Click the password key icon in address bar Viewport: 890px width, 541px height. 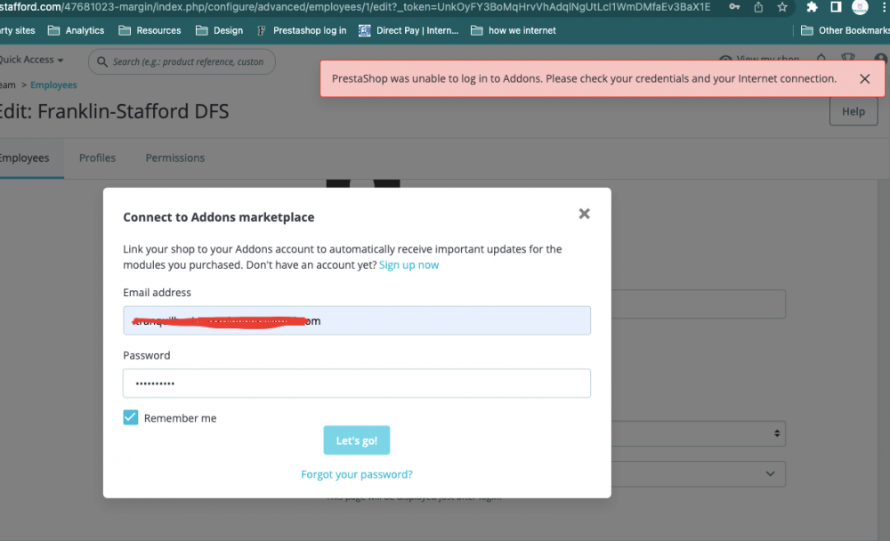coord(734,7)
